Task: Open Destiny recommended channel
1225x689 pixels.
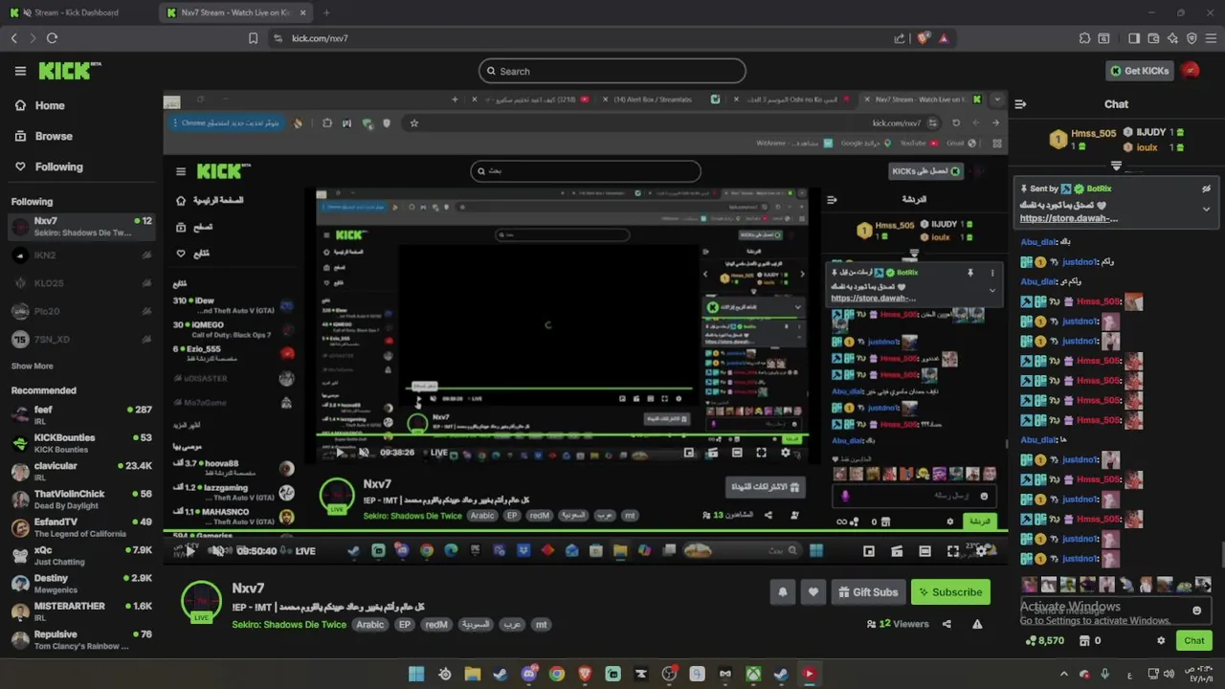Action: 81,584
